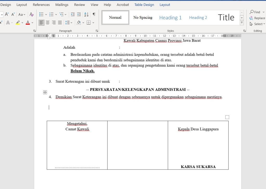
Task: Click the Grow Font Size icon
Action: tap(7, 14)
